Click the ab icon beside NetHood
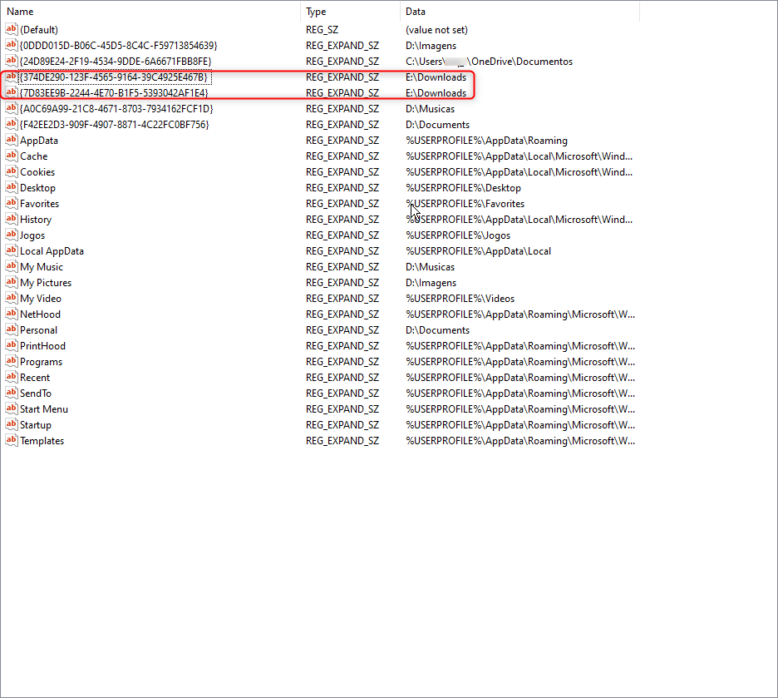Screen dimensions: 778x698 (10, 314)
